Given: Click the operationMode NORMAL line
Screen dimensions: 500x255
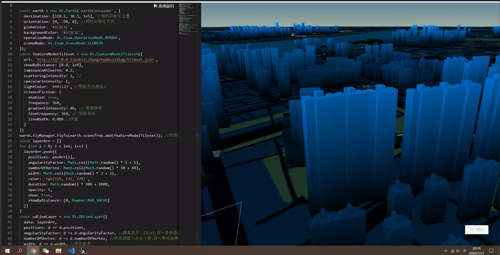Looking at the screenshot, I should [72, 38].
